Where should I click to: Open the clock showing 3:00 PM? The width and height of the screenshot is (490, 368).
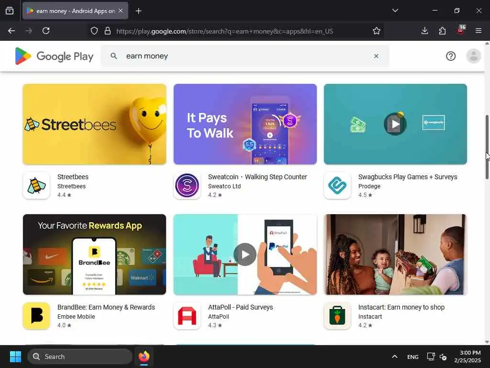[x=468, y=356]
